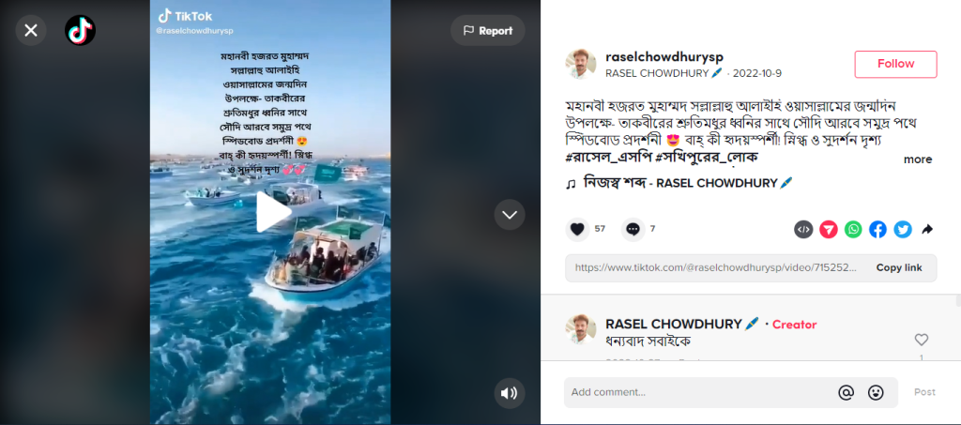Share video to Facebook
961x425 pixels.
877,229
